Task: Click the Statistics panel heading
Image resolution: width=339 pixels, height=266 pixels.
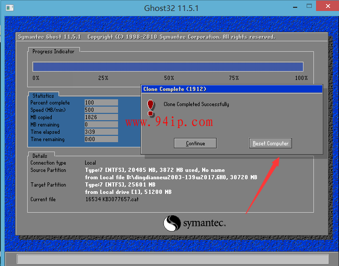Action: (x=43, y=96)
